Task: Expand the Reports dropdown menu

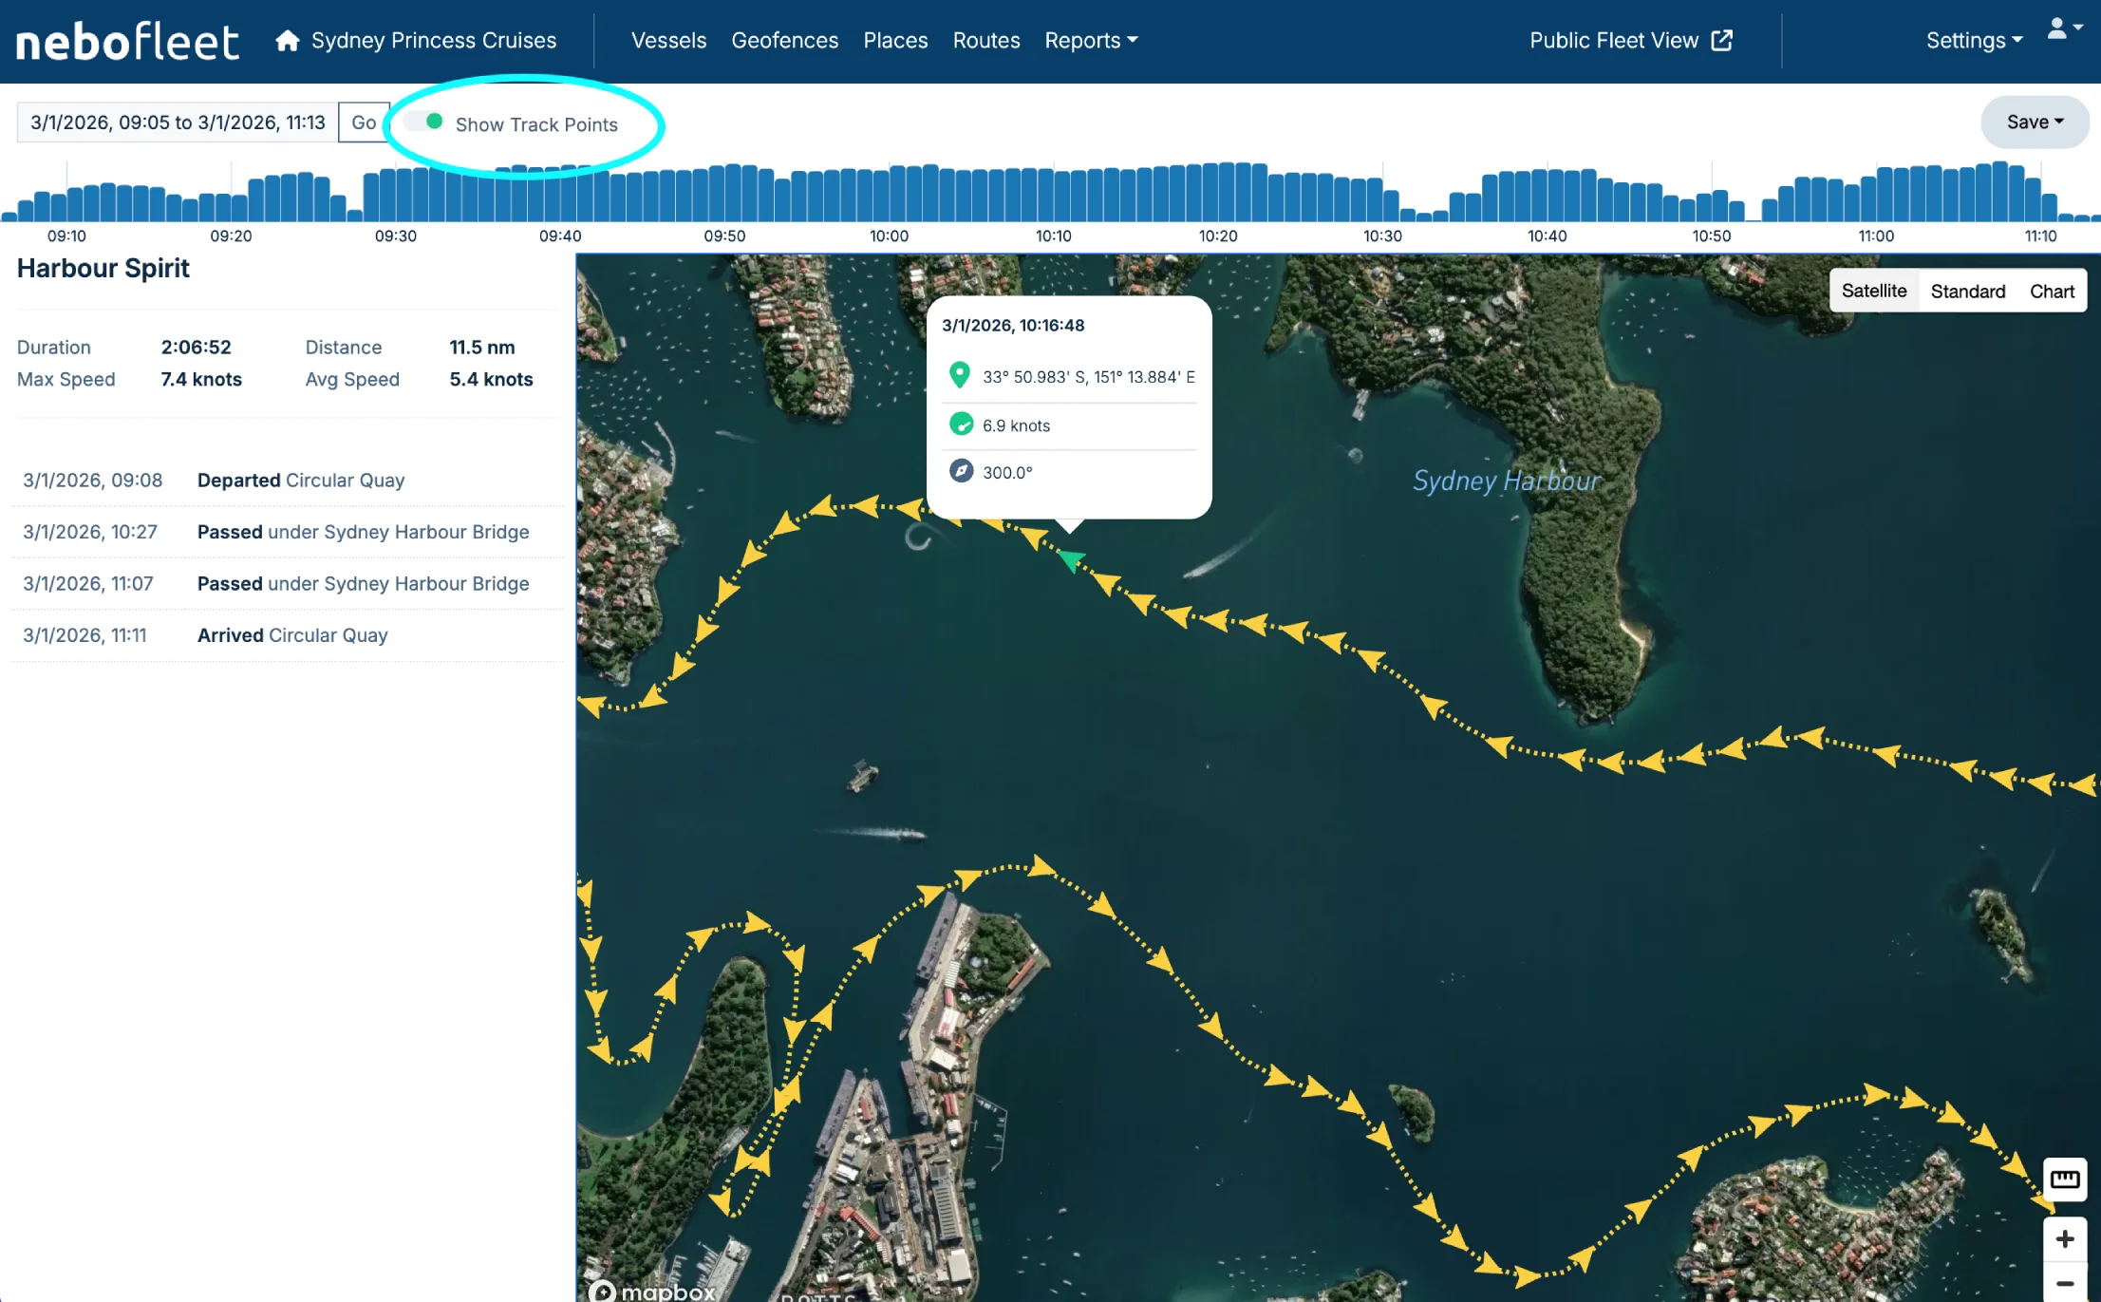Action: 1091,41
